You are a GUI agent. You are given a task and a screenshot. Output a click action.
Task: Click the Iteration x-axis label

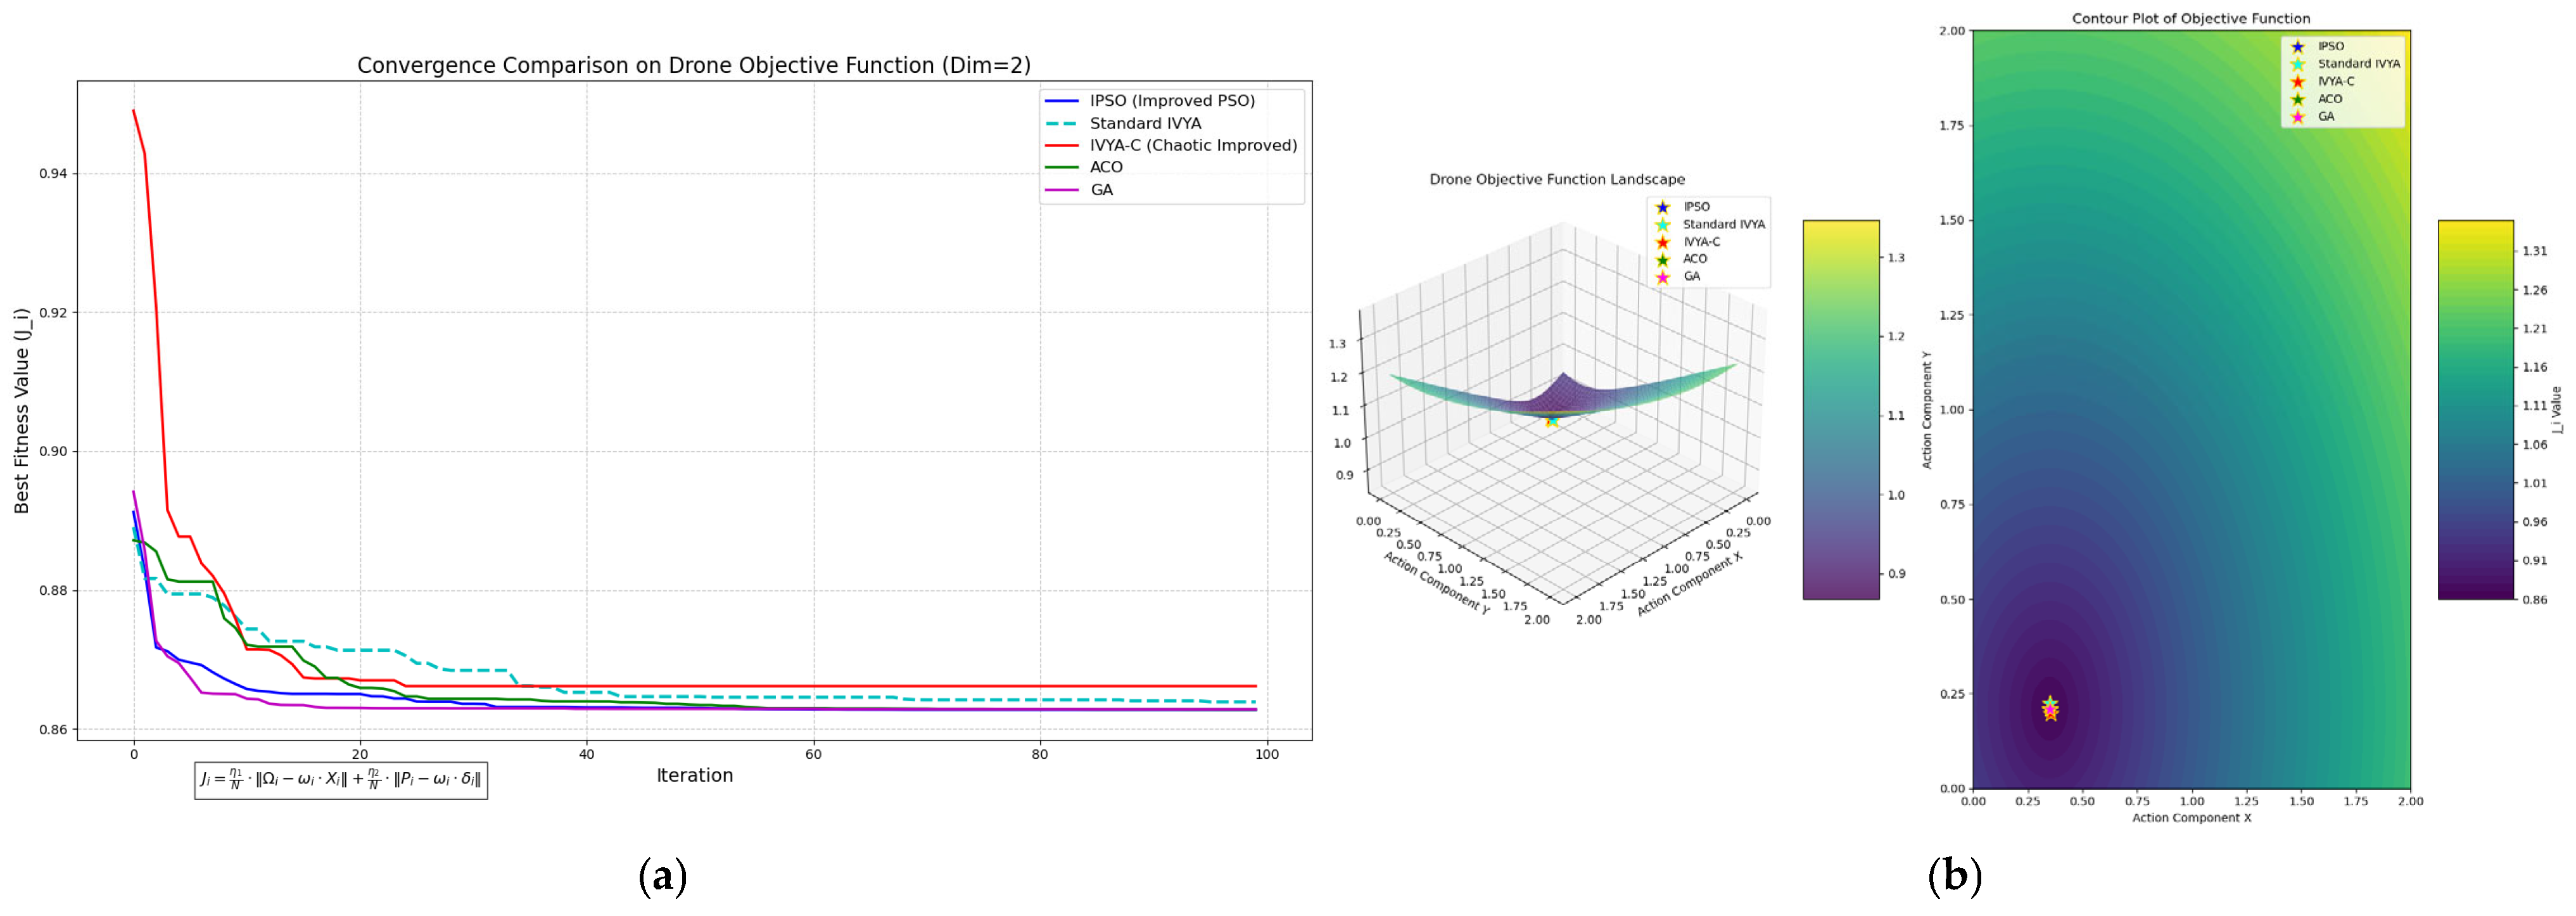pos(694,775)
